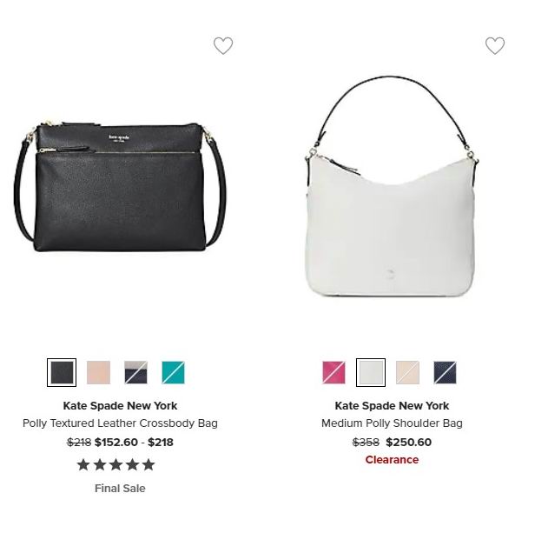Click Kate Spade New York brand above Crossbody
Viewport: 548px width, 553px height.
pyautogui.click(x=120, y=405)
